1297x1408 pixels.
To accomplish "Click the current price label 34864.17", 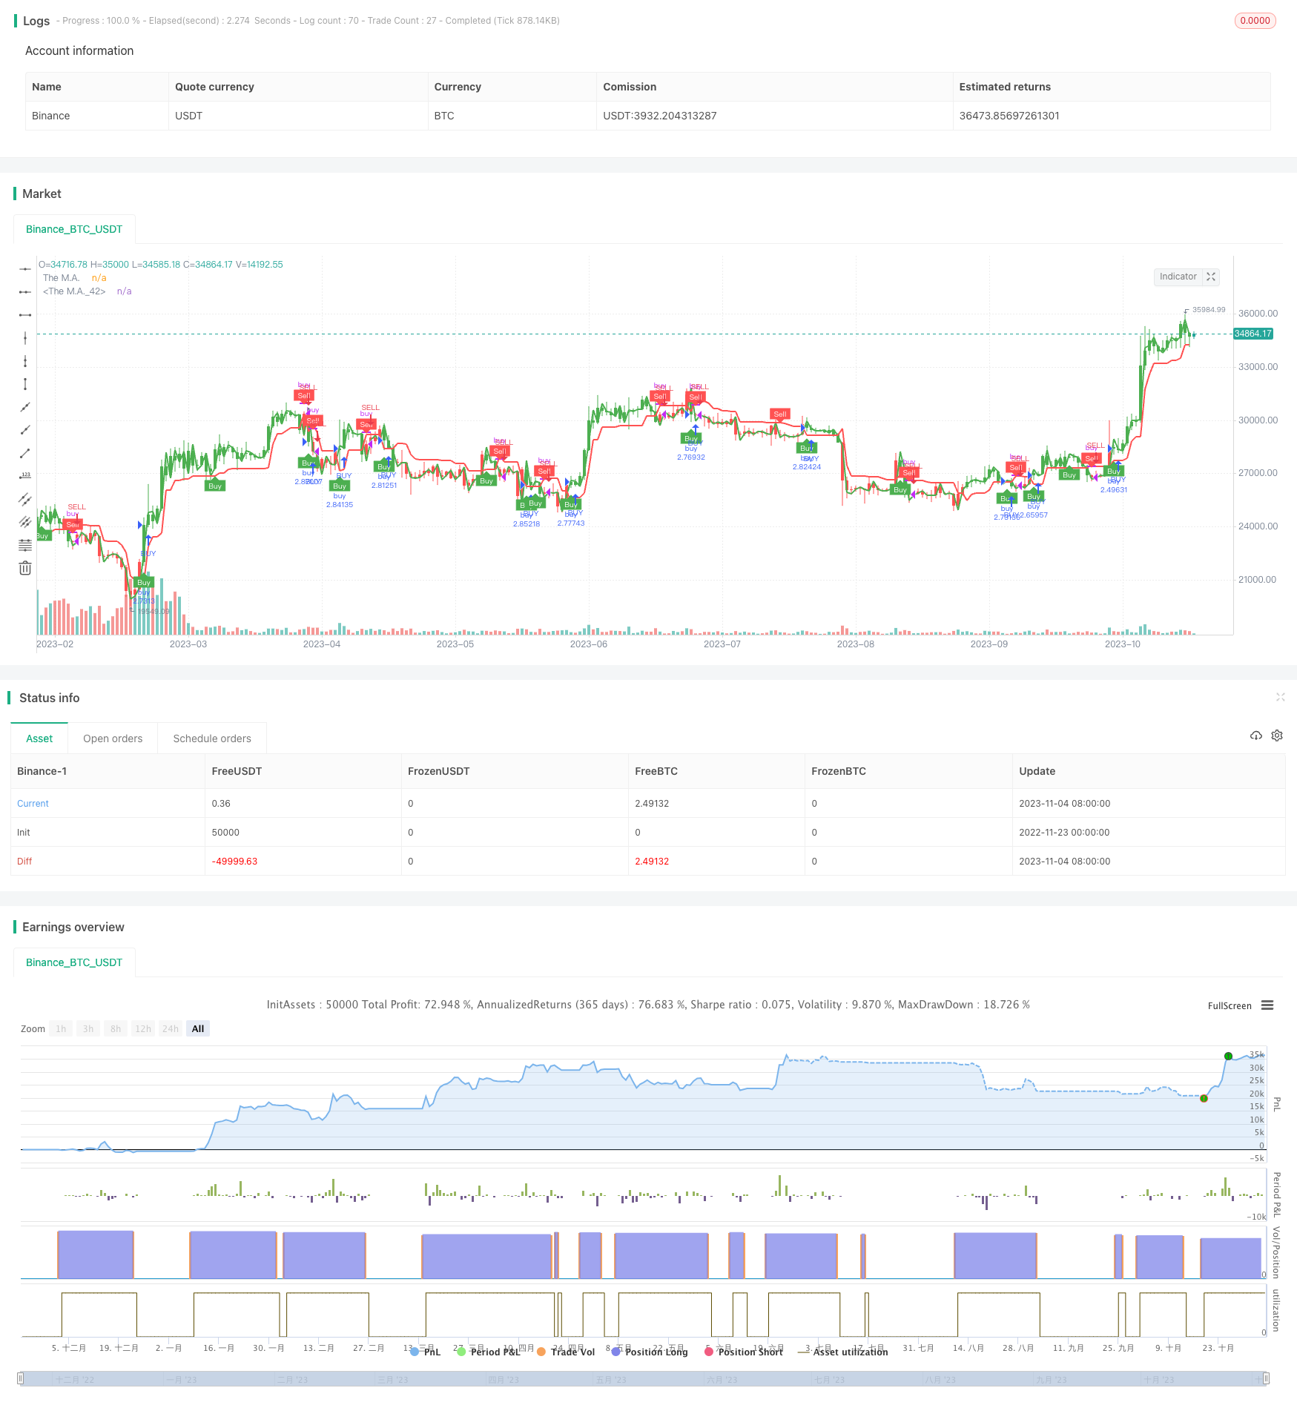I will (1253, 334).
